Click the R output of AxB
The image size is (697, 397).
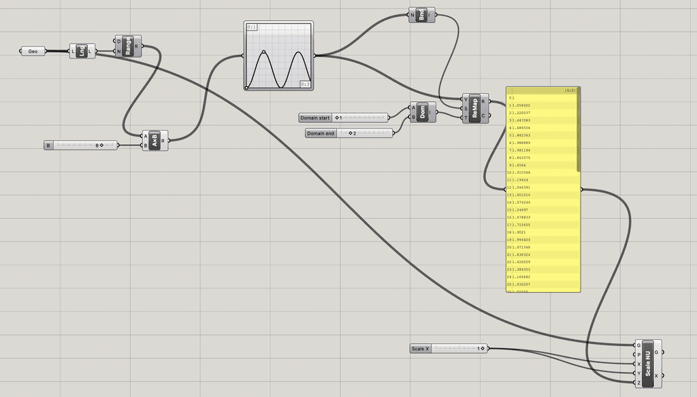tap(163, 141)
